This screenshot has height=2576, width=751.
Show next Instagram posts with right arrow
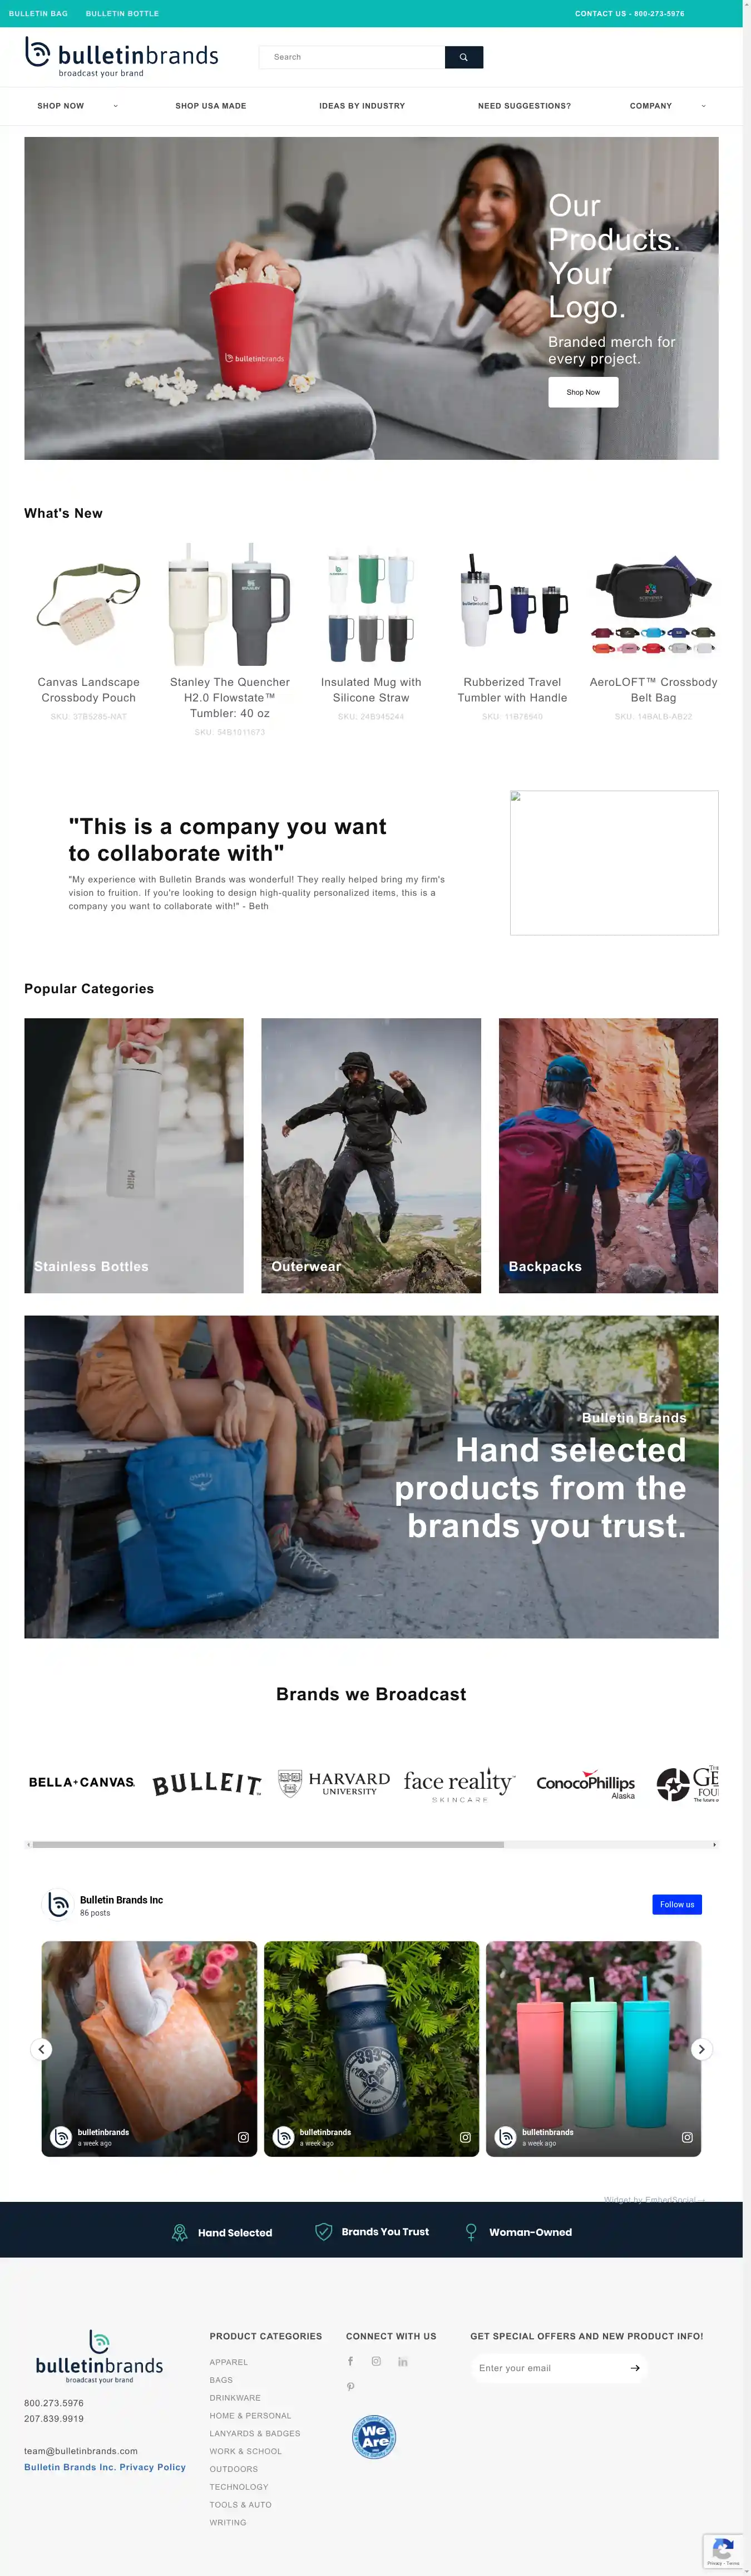(x=701, y=2049)
